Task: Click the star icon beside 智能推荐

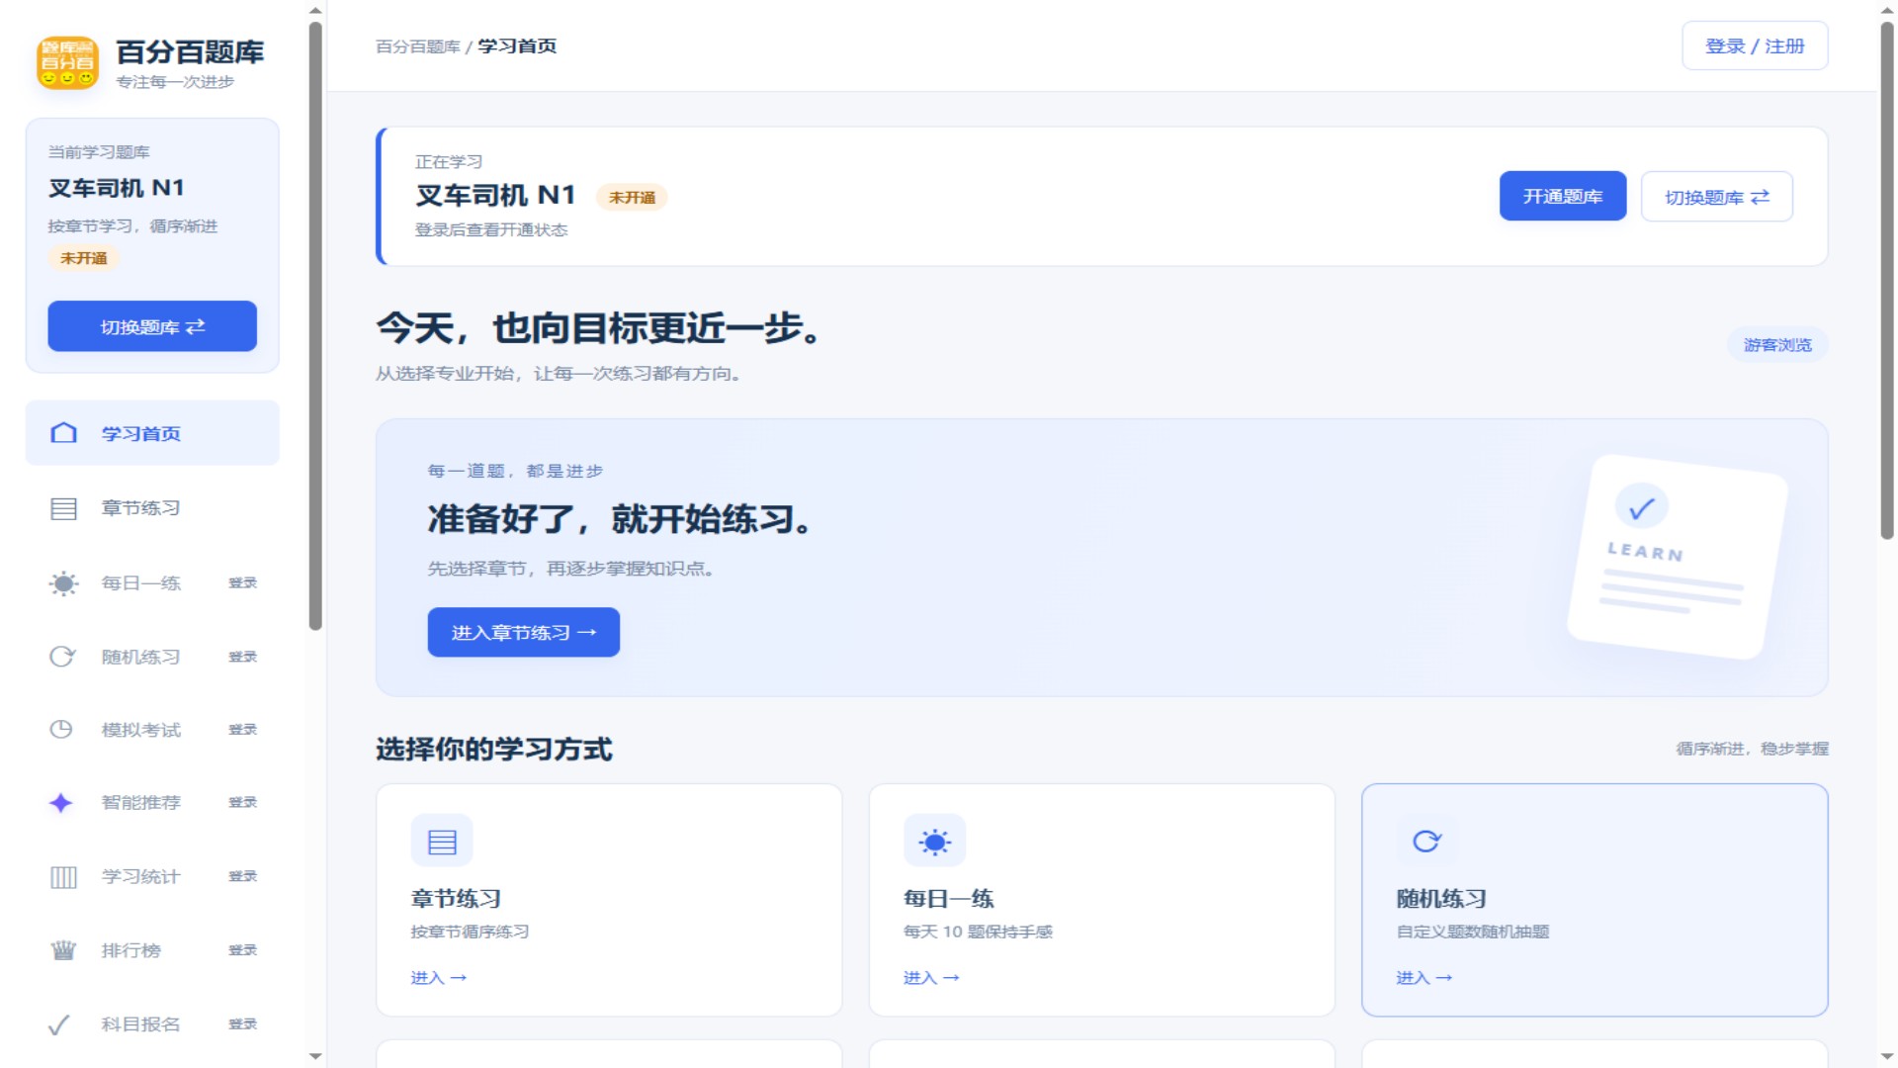Action: [61, 803]
